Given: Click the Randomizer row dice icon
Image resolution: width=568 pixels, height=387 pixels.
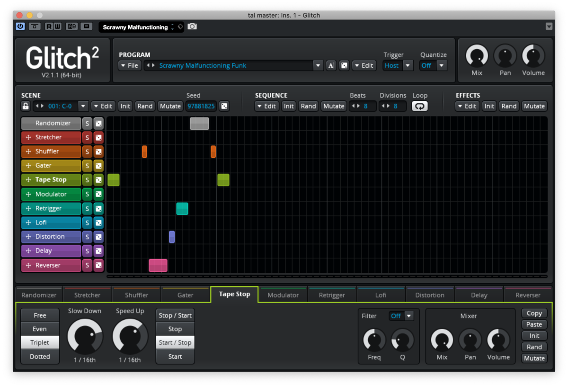Looking at the screenshot, I should click(98, 123).
